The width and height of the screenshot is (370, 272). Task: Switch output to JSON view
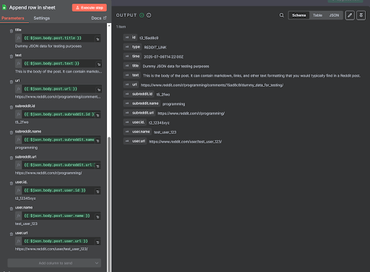pos(334,15)
